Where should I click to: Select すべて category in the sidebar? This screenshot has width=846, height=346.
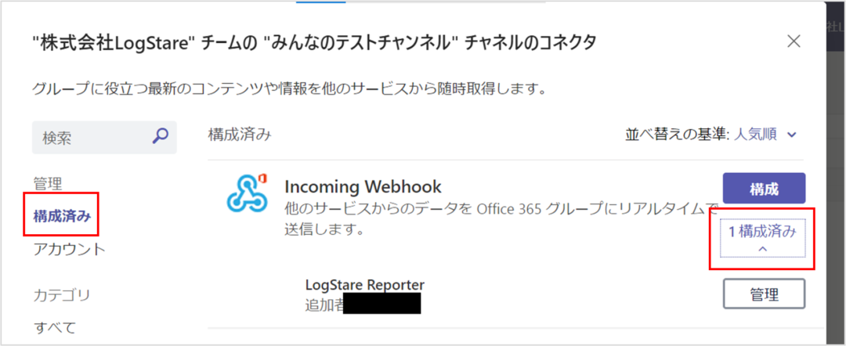pos(55,326)
